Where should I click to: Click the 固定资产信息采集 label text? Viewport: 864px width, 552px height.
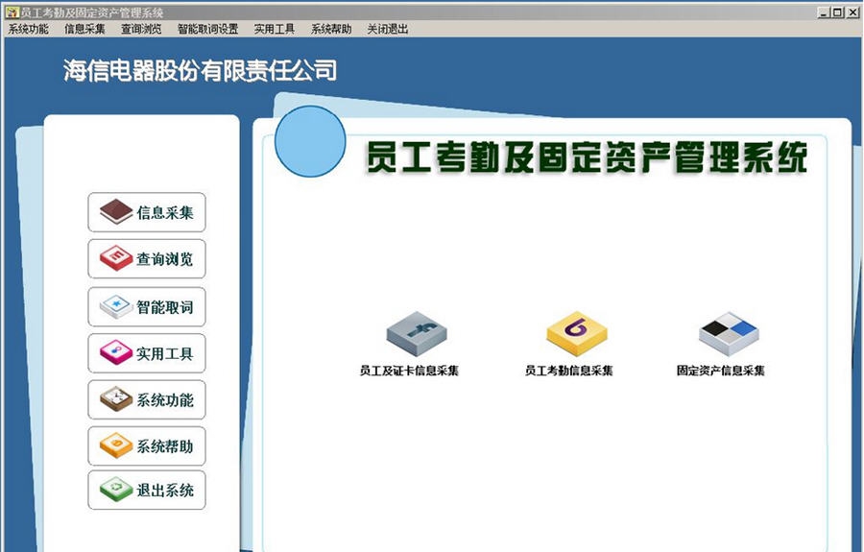721,371
